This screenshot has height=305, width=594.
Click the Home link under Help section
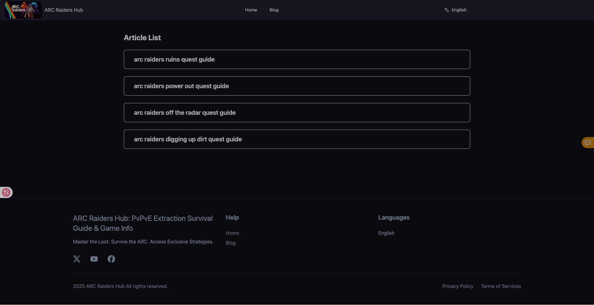tap(232, 233)
